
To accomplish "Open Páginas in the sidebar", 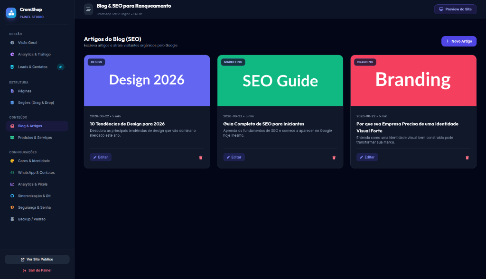I will (x=37, y=91).
